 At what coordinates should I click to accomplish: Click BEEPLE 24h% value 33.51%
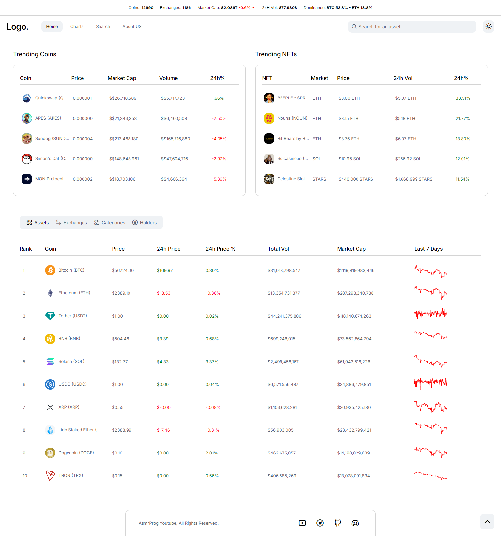[x=463, y=98]
